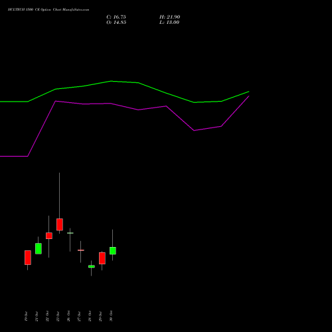Select the red candlestick for 29 Oct
Screen dimensions: 332x332
click(x=102, y=258)
